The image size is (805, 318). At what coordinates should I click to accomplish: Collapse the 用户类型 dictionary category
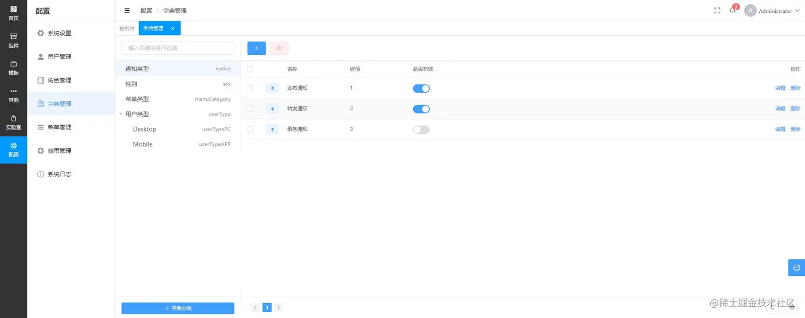tap(120, 114)
